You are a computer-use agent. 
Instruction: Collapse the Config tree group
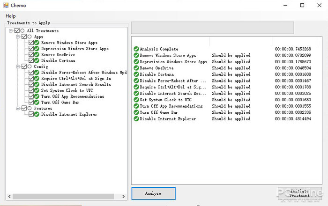click(x=18, y=66)
